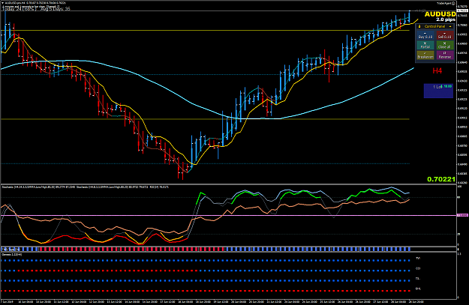
Task: Click the TMS Trend indicator label
Action: tap(10, 249)
